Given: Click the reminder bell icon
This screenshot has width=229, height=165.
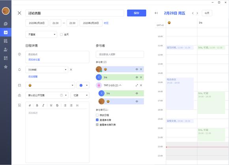Looking at the screenshot, I should tap(19, 70).
